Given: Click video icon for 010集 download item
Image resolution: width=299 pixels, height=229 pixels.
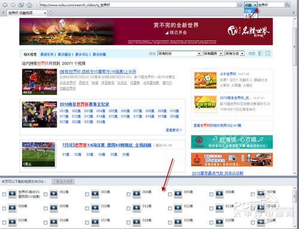Looking at the screenshot, I should pos(95,208).
